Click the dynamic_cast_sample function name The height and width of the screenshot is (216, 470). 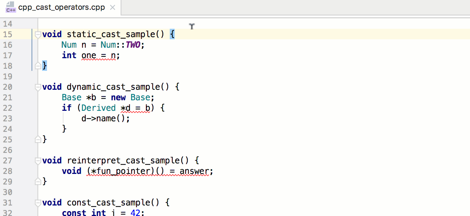click(x=113, y=87)
